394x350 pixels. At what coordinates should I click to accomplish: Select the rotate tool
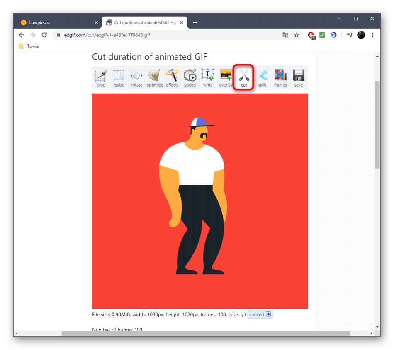click(136, 77)
